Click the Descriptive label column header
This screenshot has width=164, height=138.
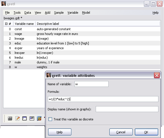pyautogui.click(x=98, y=24)
